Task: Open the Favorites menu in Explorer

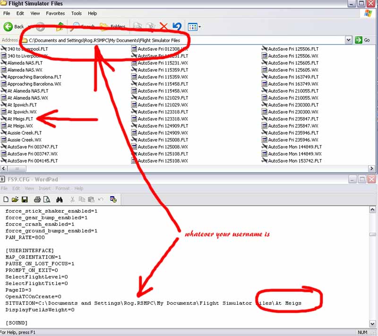Action: [x=55, y=13]
